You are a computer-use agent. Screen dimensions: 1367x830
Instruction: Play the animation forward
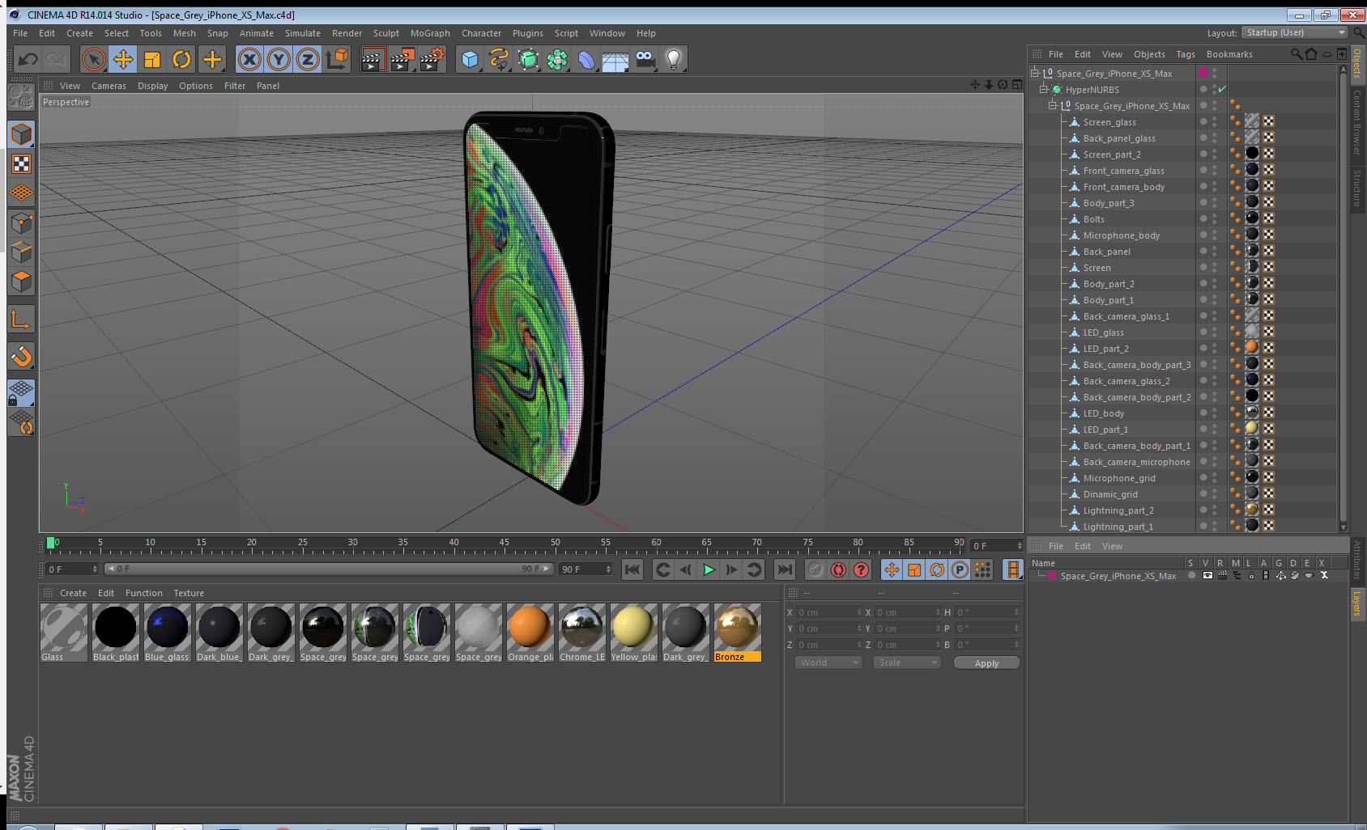[x=709, y=570]
